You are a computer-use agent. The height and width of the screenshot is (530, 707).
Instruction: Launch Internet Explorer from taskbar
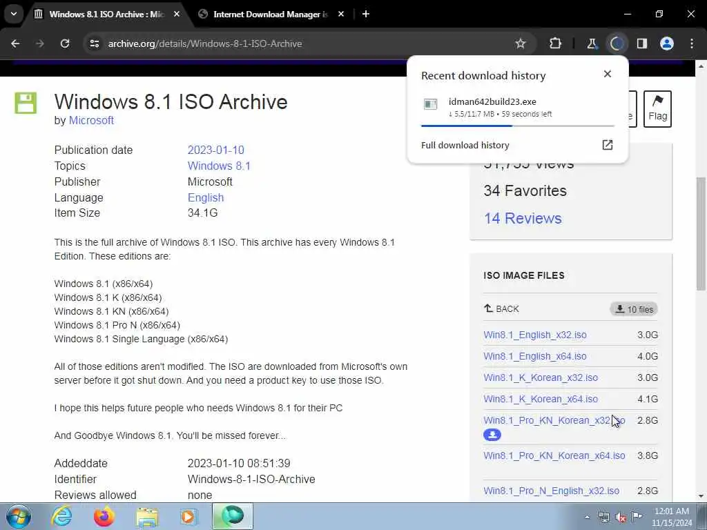61,516
